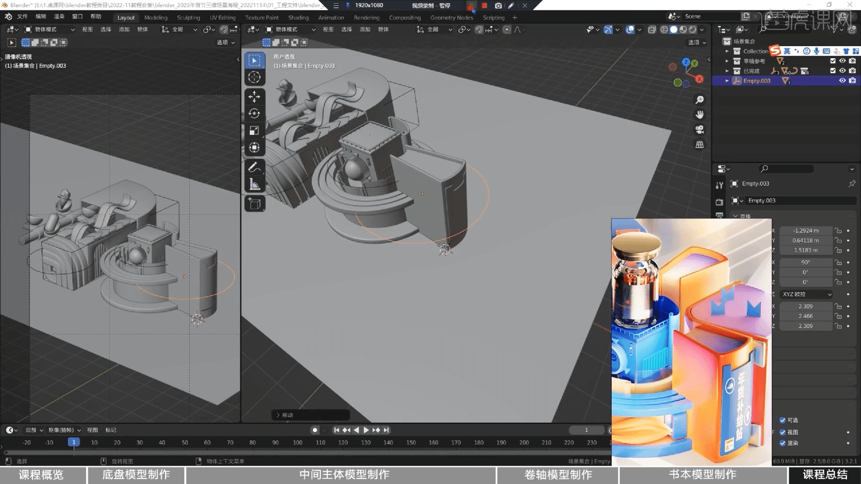Click the X axis on navigation gizmo

click(x=700, y=79)
